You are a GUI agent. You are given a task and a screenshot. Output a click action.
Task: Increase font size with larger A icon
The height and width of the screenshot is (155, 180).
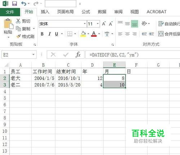point(104,24)
